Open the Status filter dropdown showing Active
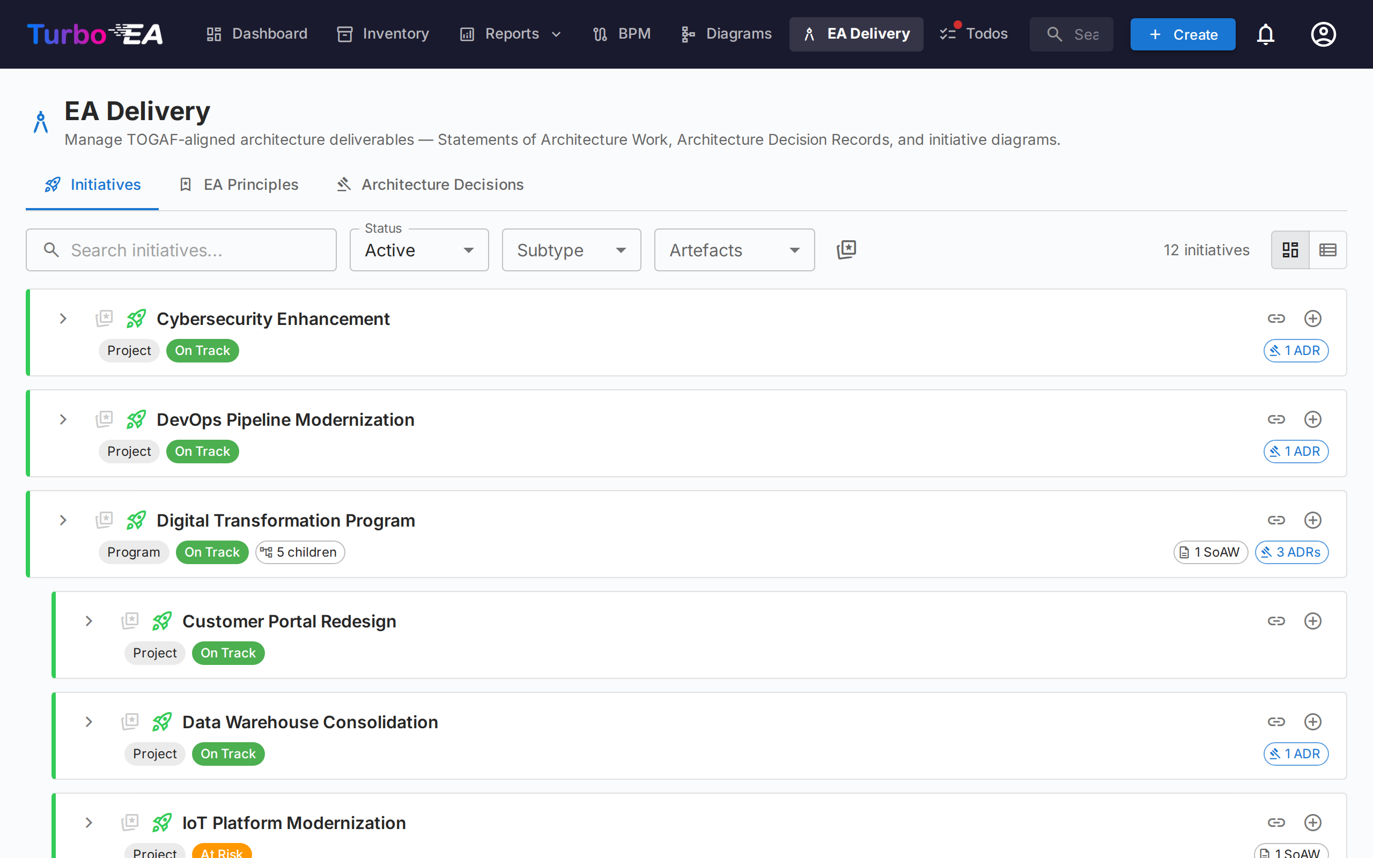 click(419, 250)
